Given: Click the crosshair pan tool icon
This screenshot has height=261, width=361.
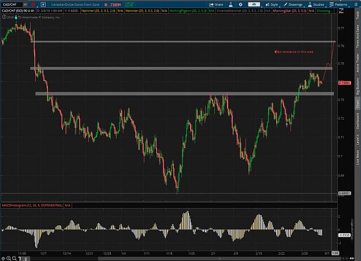Looking at the screenshot, I should pos(3,259).
